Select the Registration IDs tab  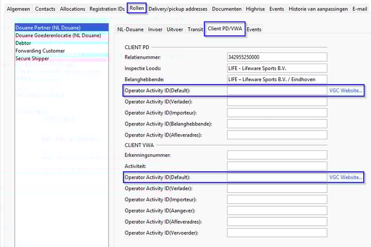107,9
